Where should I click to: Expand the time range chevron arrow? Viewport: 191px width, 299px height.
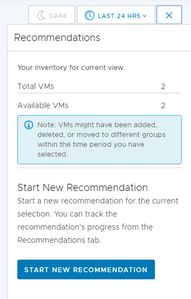tap(145, 16)
